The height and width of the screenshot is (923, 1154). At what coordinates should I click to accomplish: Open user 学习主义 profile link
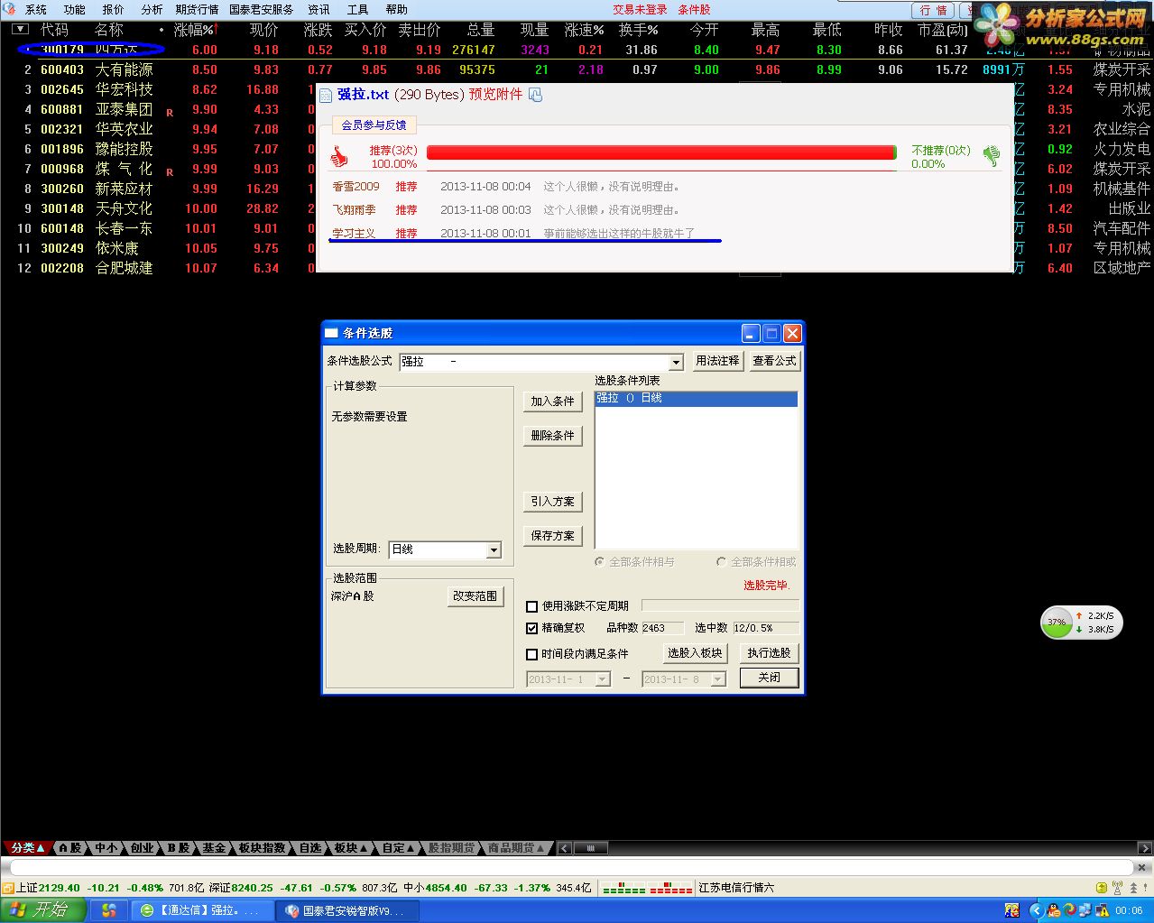coord(354,233)
